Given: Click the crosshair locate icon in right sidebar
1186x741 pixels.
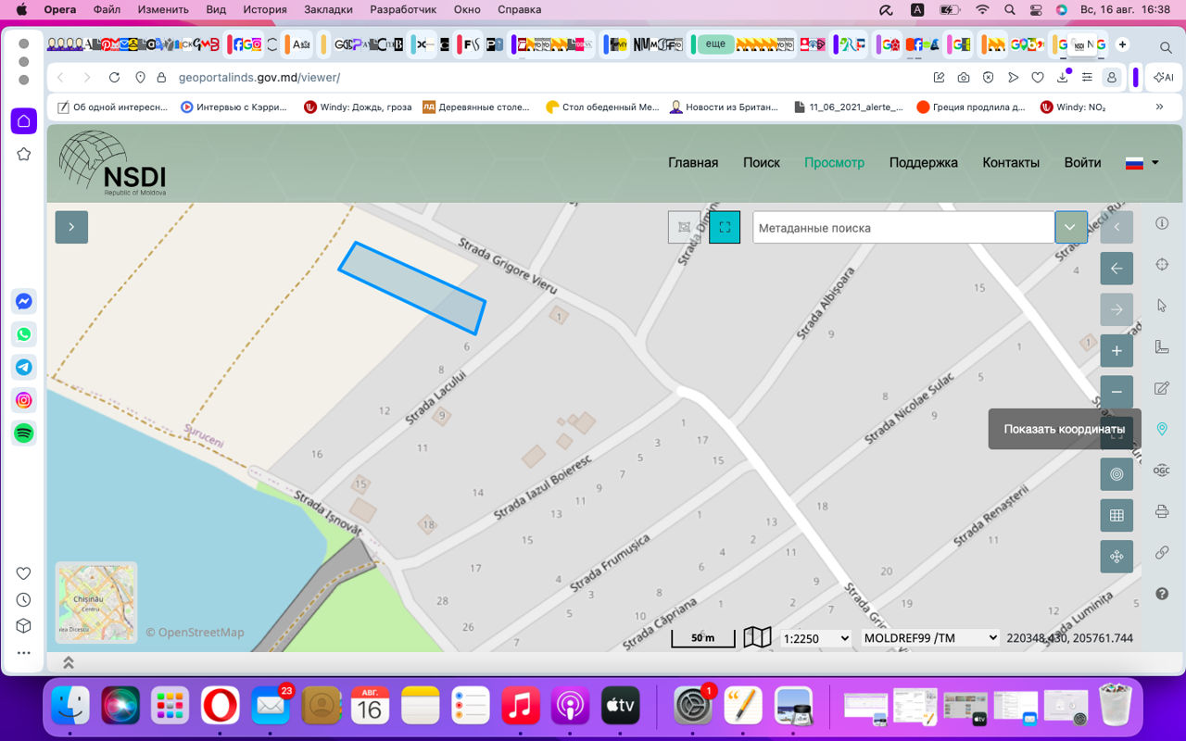Looking at the screenshot, I should click(1162, 265).
